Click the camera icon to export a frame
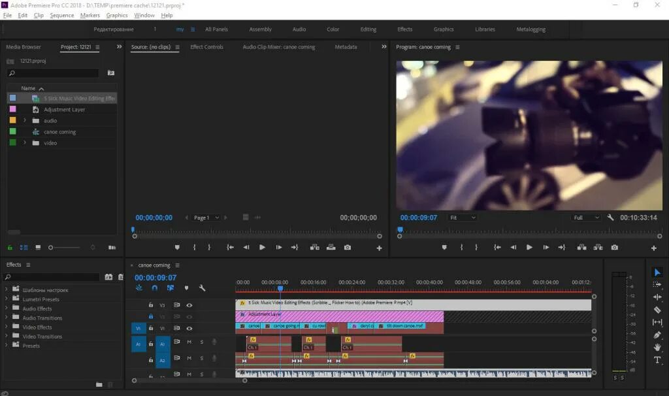669x396 pixels. tap(614, 248)
